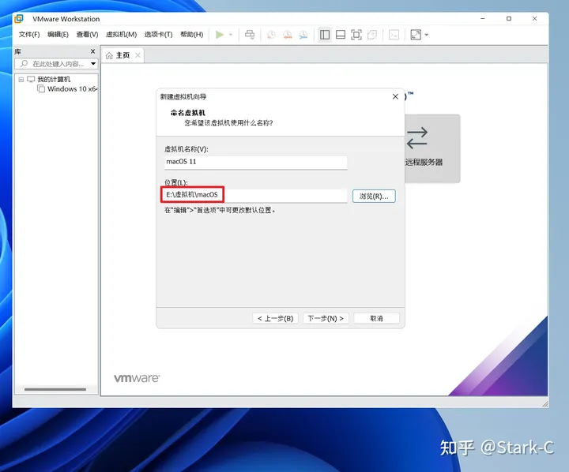Click the console view terminal icon
The height and width of the screenshot is (472, 569).
pyautogui.click(x=394, y=35)
